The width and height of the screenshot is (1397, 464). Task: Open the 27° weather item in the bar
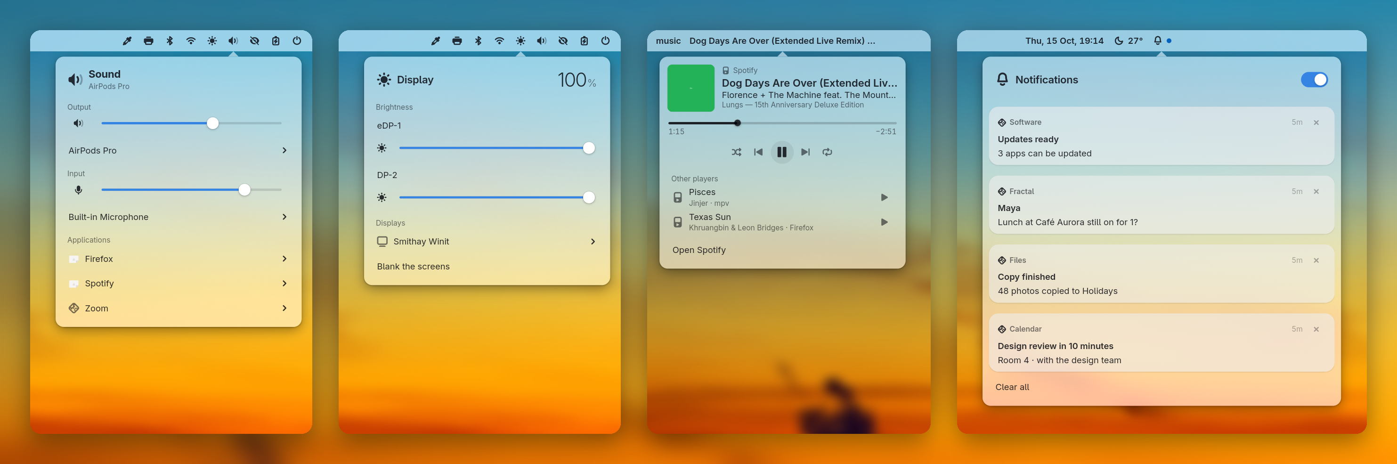1129,41
